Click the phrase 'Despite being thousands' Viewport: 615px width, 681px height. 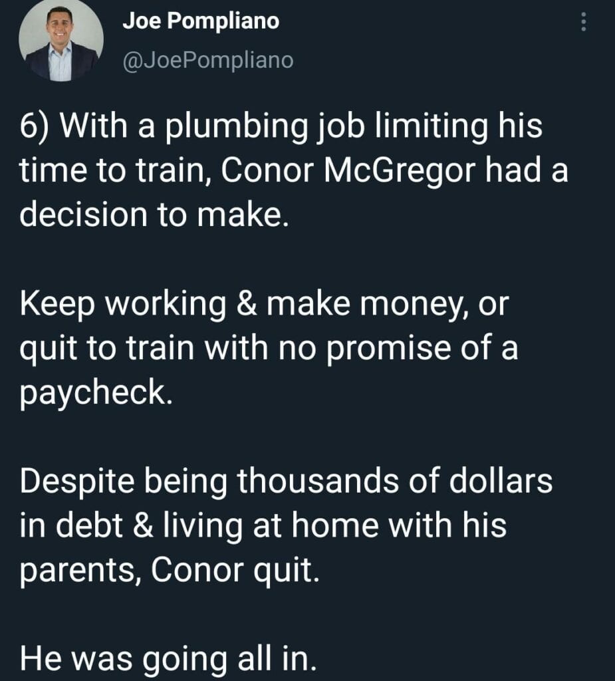[x=209, y=482]
